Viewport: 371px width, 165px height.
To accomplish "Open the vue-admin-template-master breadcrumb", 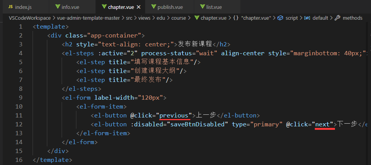I will click(88, 18).
